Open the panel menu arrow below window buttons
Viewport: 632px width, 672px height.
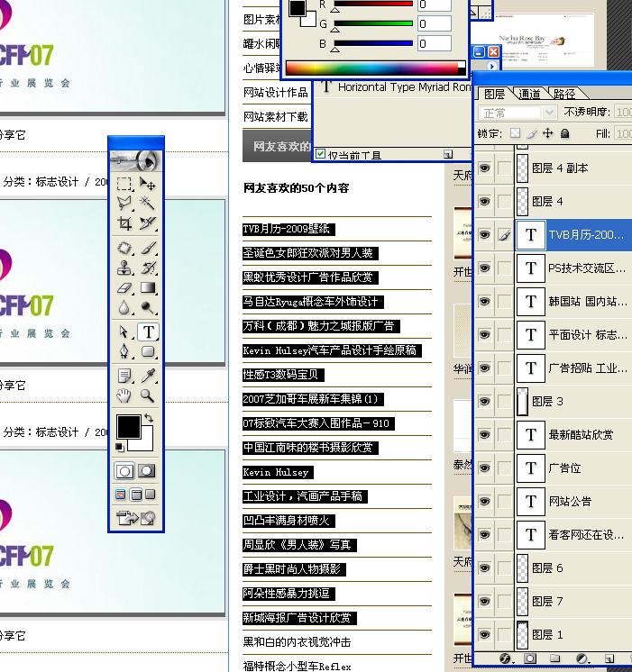491,67
